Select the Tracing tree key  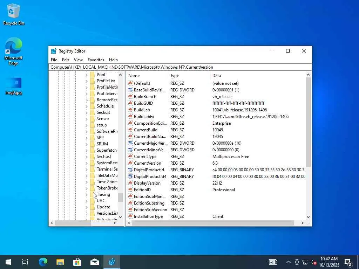pos(103,194)
